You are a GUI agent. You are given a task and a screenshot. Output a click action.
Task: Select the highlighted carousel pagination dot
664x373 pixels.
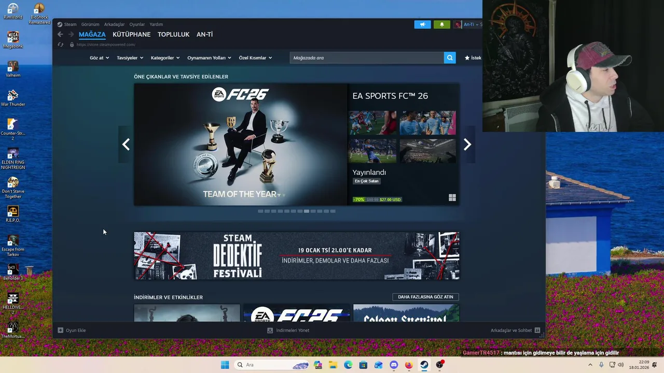point(307,211)
